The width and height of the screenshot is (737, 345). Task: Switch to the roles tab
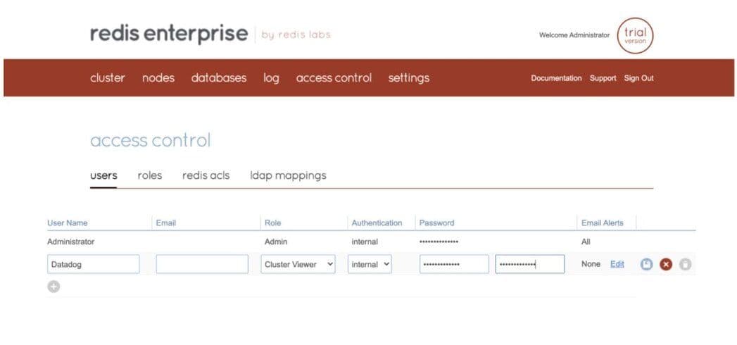[149, 175]
